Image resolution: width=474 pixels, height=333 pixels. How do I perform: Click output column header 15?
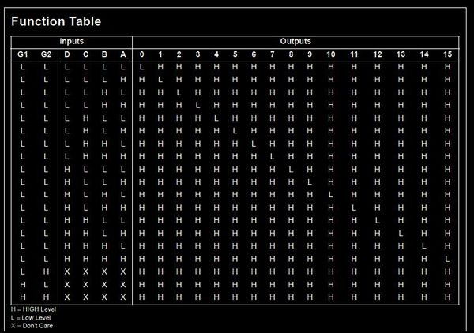click(447, 54)
